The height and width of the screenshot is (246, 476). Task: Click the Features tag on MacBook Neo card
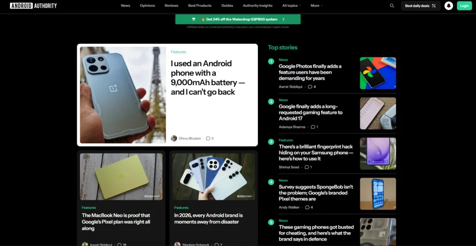point(89,208)
